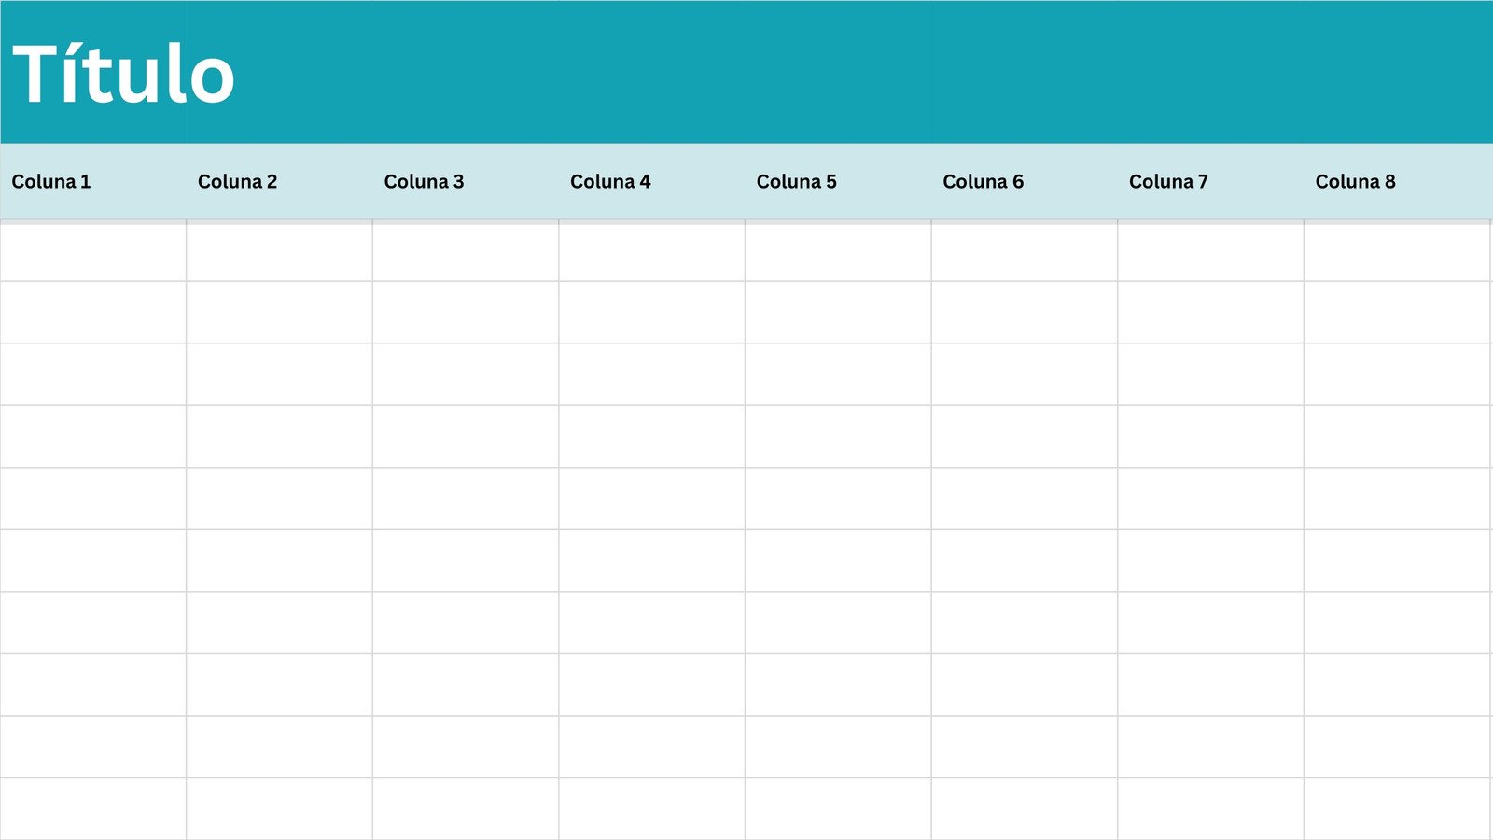The image size is (1493, 840).
Task: Click first empty cell under Coluna 5
Action: click(838, 252)
